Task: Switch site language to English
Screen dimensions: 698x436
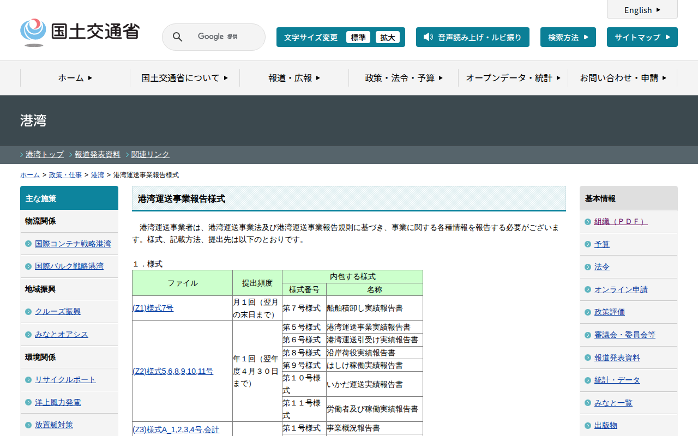Action: (642, 10)
